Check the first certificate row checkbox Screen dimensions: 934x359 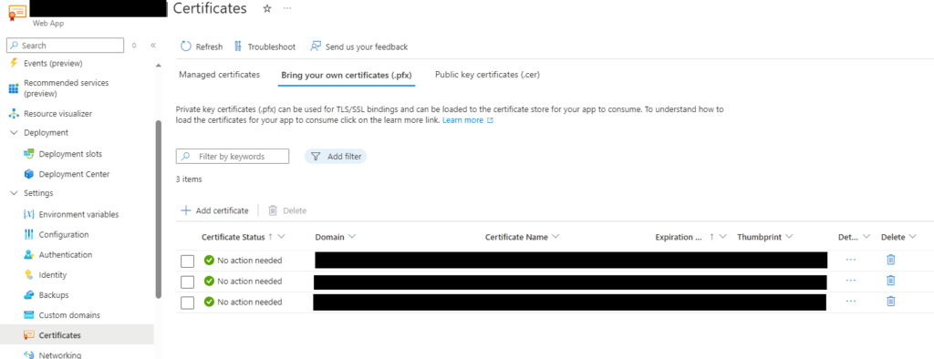pyautogui.click(x=188, y=261)
